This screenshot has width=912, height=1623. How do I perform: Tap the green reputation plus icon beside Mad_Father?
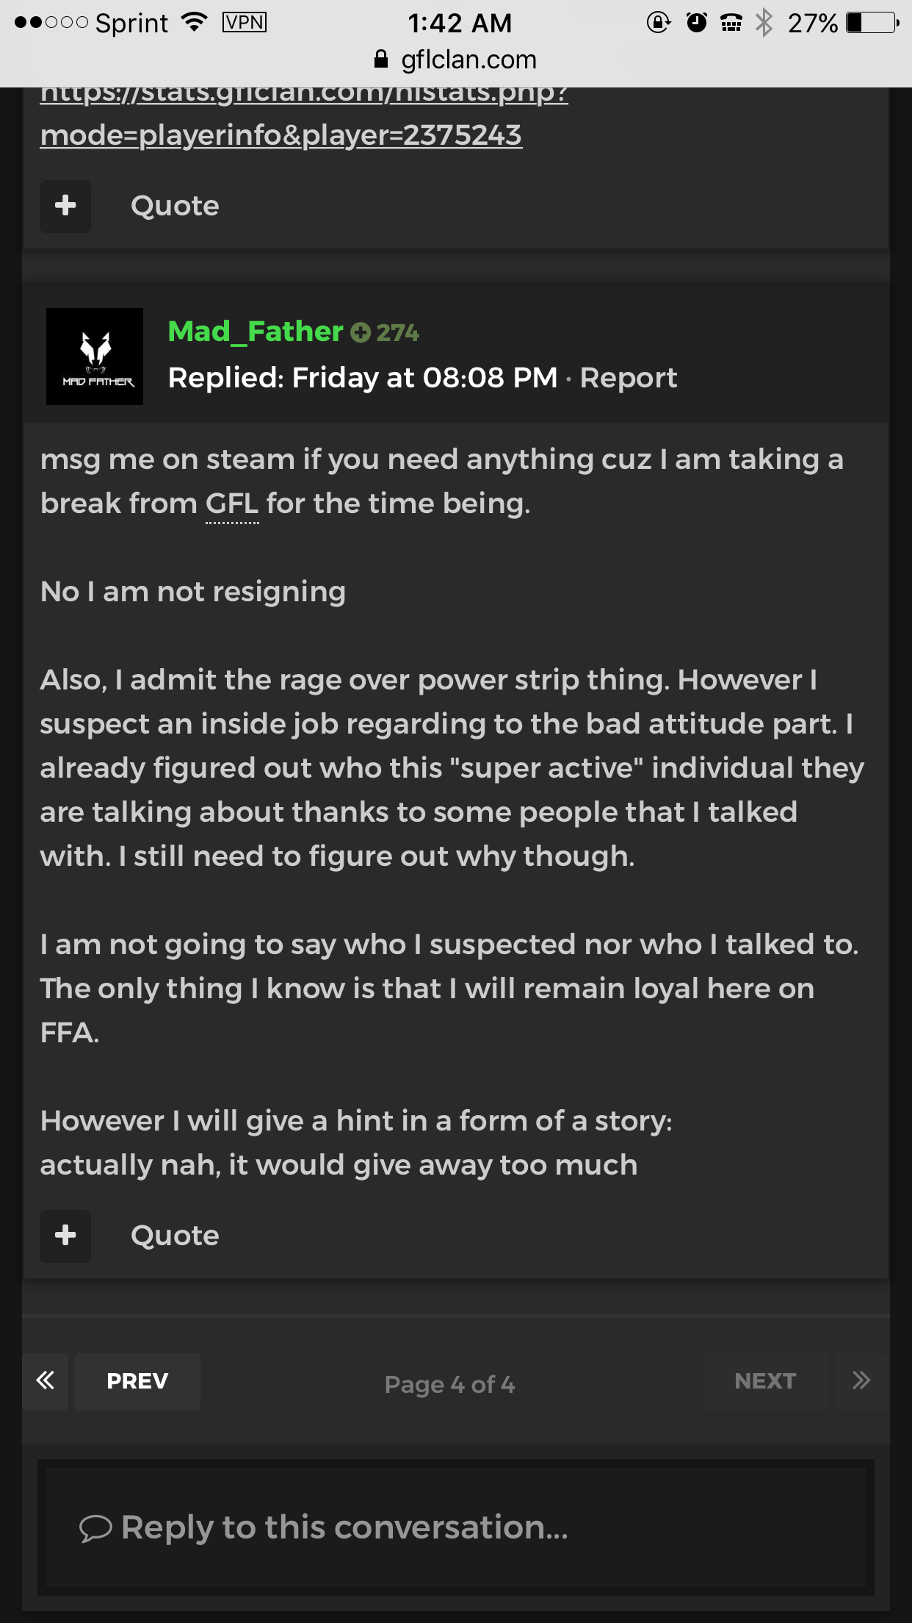(360, 333)
